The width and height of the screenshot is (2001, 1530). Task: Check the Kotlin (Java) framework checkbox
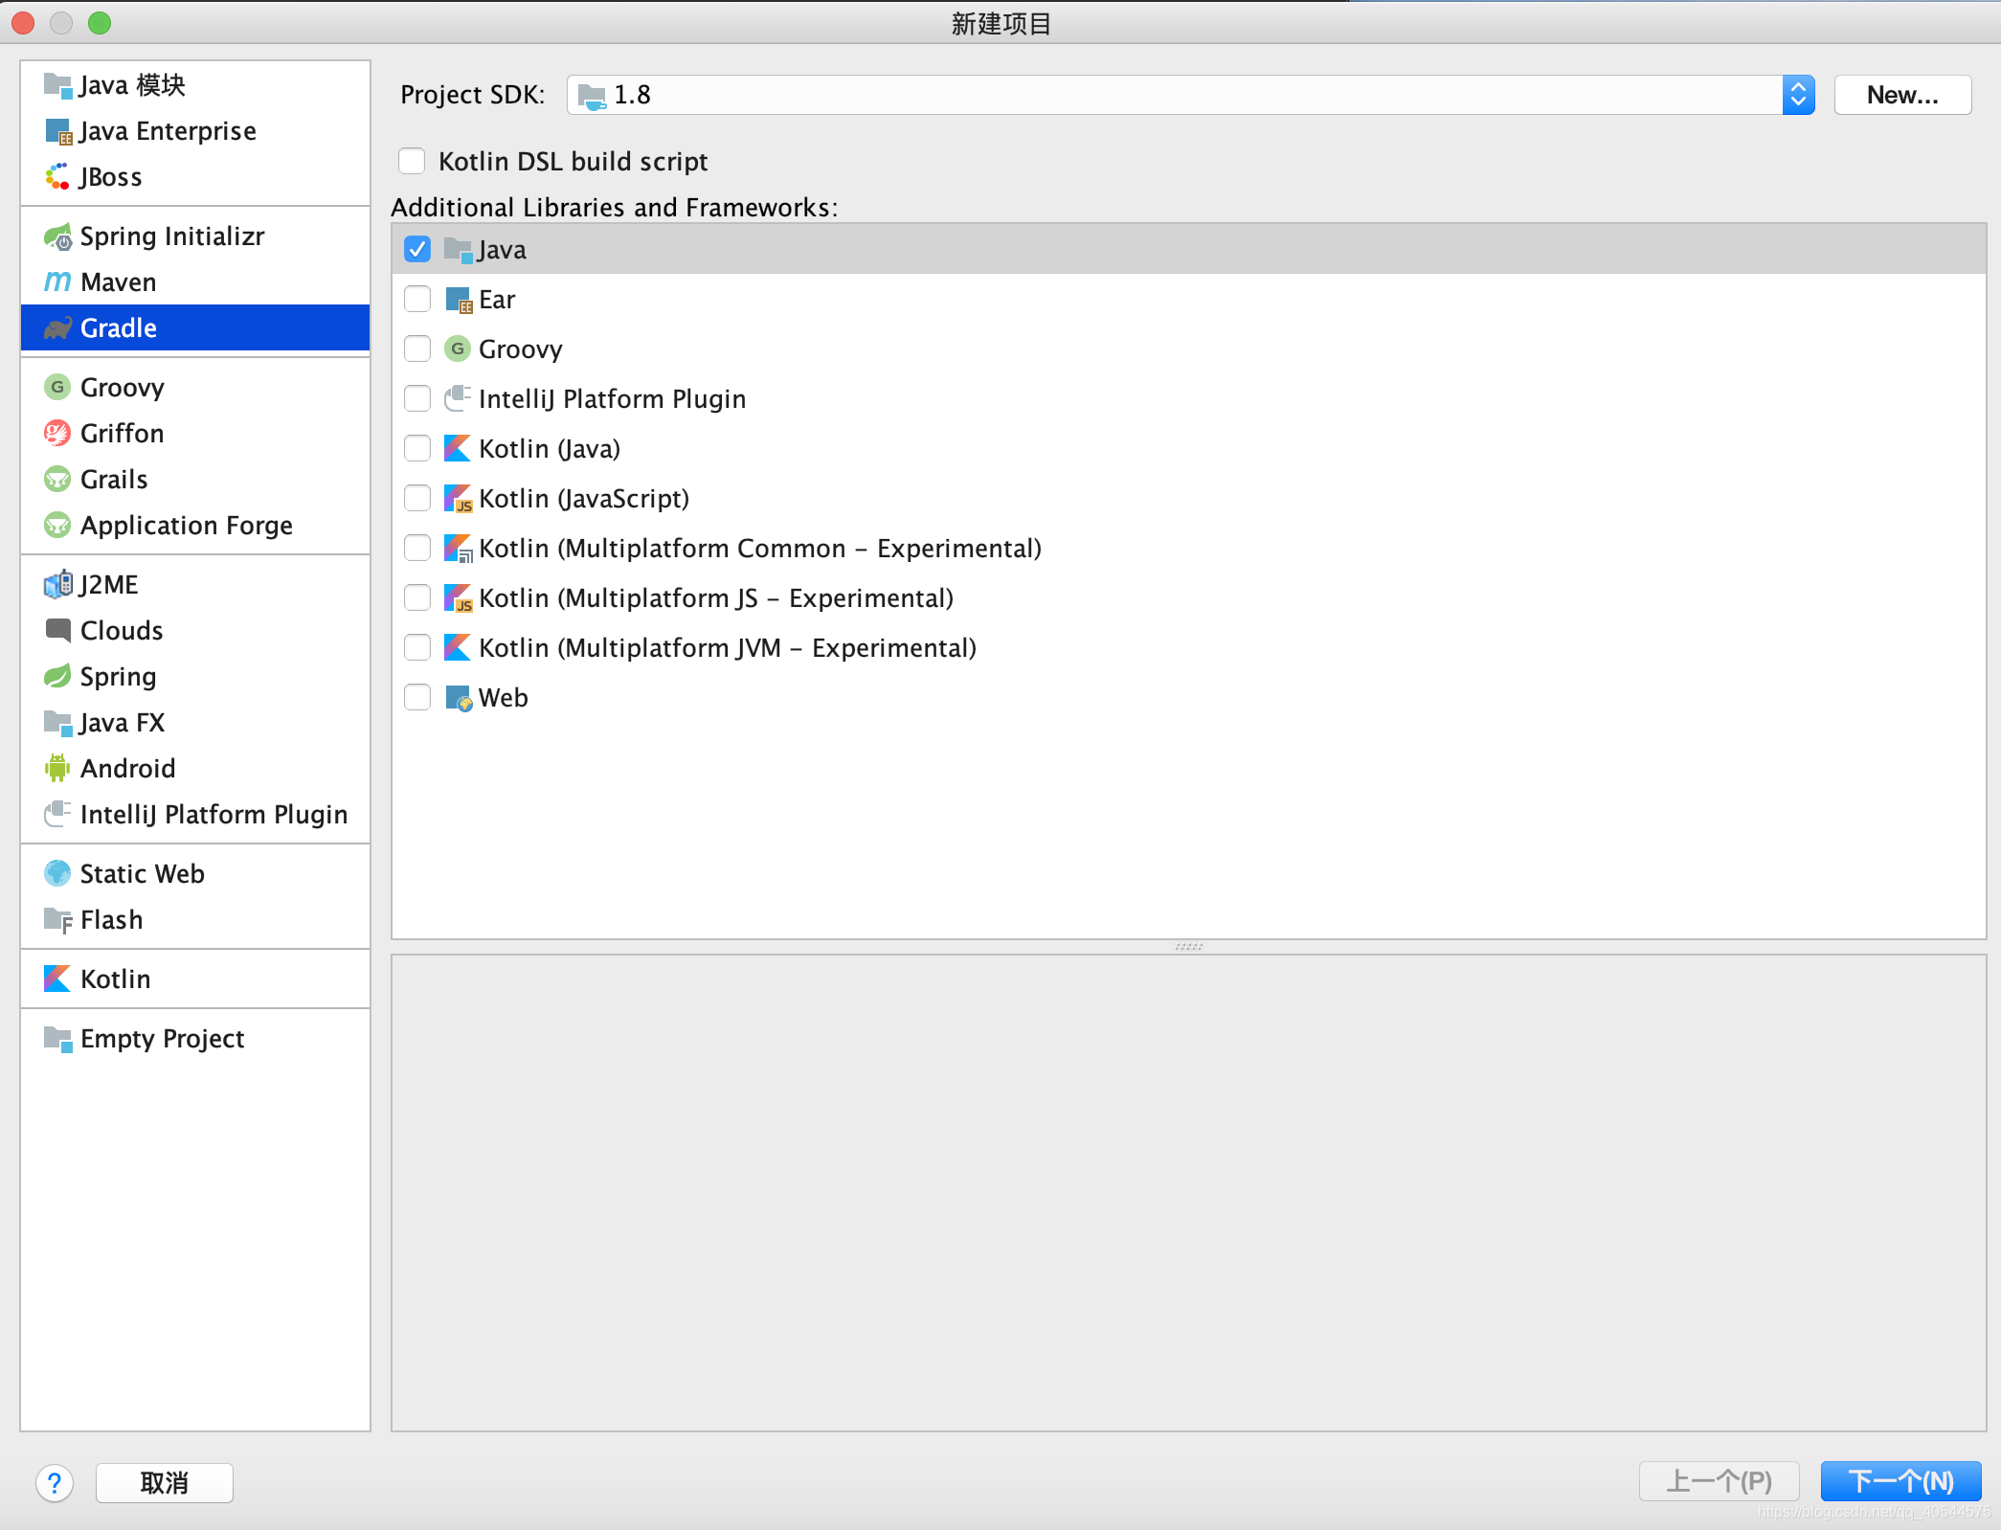(x=417, y=448)
